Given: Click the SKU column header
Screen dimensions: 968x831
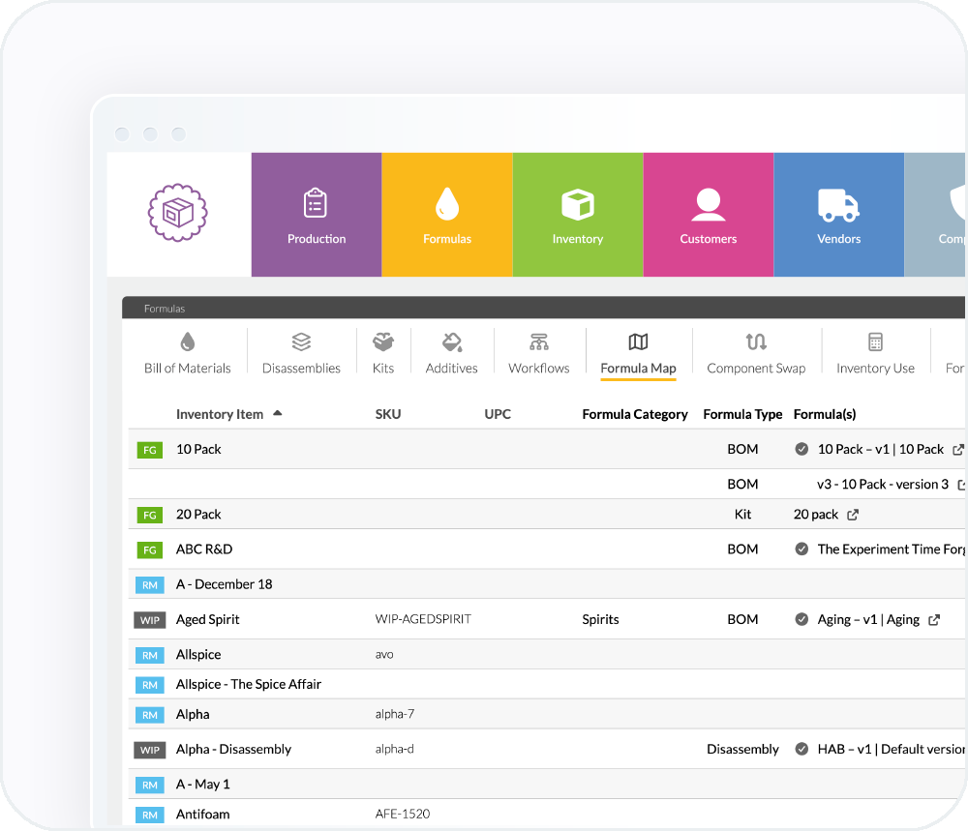Looking at the screenshot, I should click(x=388, y=414).
